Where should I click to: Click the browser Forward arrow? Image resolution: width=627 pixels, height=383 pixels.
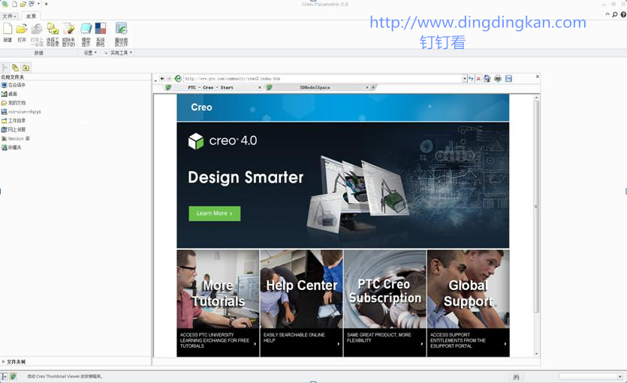[x=169, y=79]
